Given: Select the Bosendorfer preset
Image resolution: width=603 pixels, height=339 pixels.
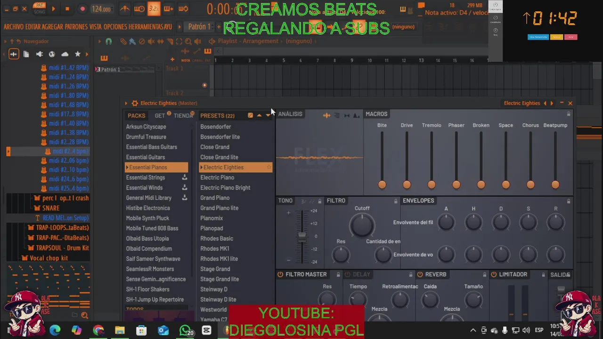Looking at the screenshot, I should pyautogui.click(x=216, y=127).
